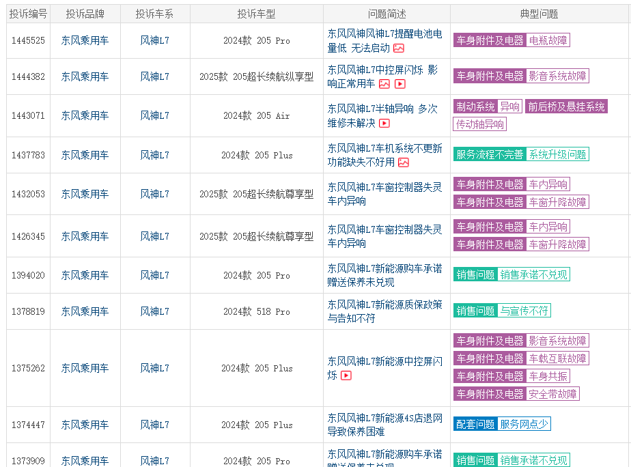This screenshot has height=467, width=631.
Task: Play video icon in complaint 1444382 description
Action: (400, 84)
